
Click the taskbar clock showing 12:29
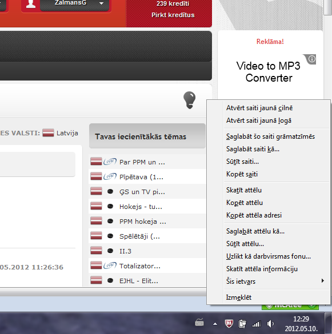(x=301, y=319)
